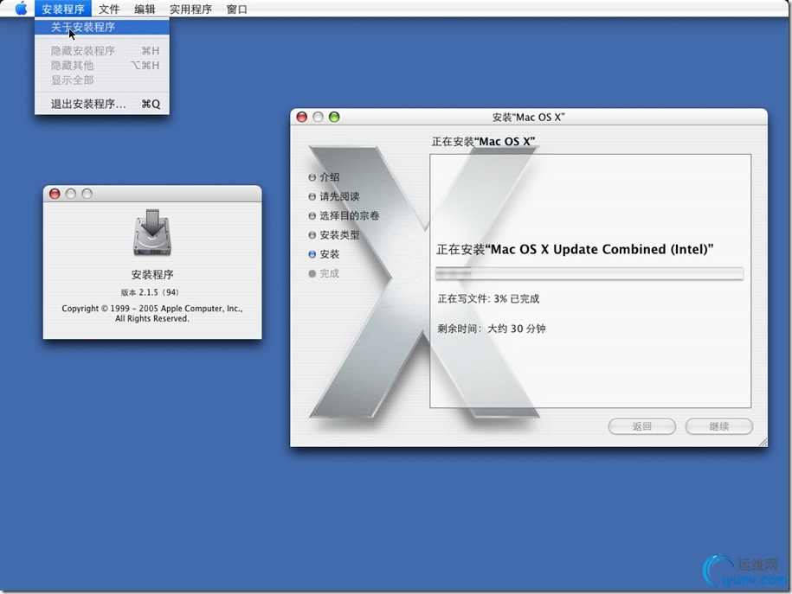Open the Apple menu

coord(21,9)
